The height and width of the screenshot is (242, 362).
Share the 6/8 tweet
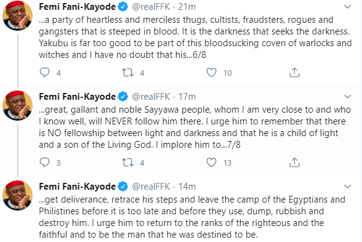294,73
